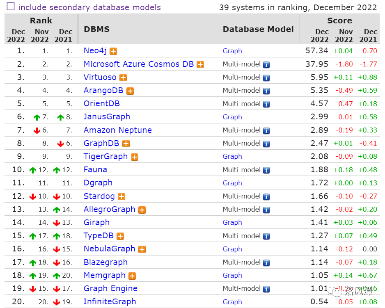The width and height of the screenshot is (385, 308).
Task: Open the TypeDB link
Action: click(99, 236)
